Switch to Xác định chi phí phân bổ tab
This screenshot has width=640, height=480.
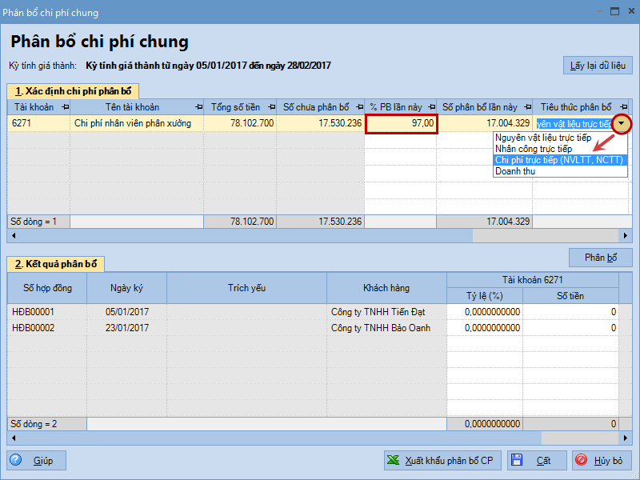click(x=72, y=91)
